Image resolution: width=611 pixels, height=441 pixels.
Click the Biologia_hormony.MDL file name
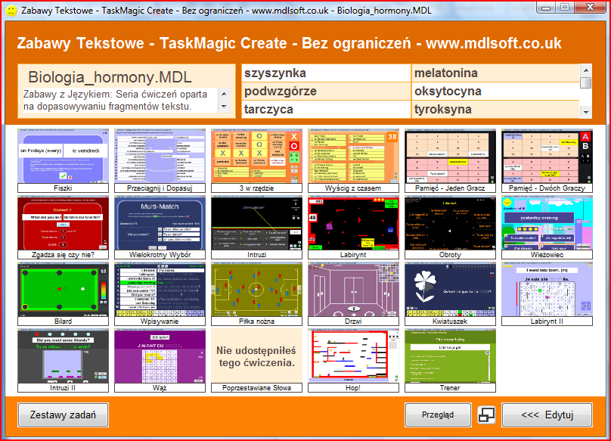tap(110, 77)
